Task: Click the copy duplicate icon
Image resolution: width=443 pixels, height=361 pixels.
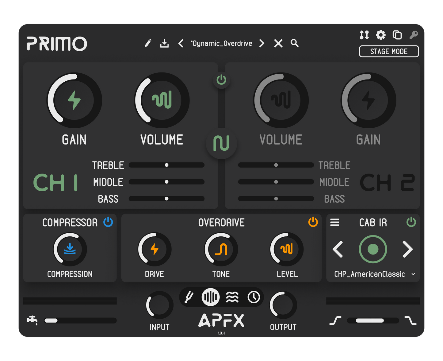Action: [397, 35]
